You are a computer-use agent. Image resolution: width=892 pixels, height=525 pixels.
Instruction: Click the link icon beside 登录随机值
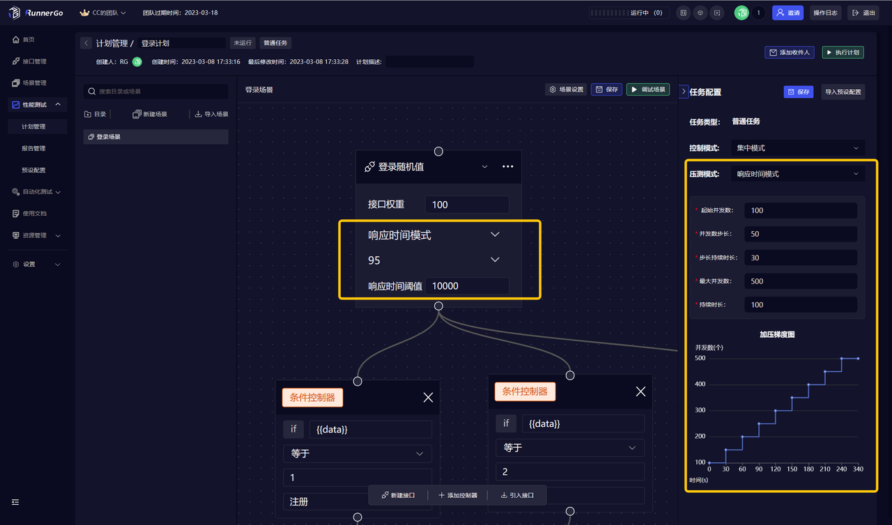pos(369,167)
